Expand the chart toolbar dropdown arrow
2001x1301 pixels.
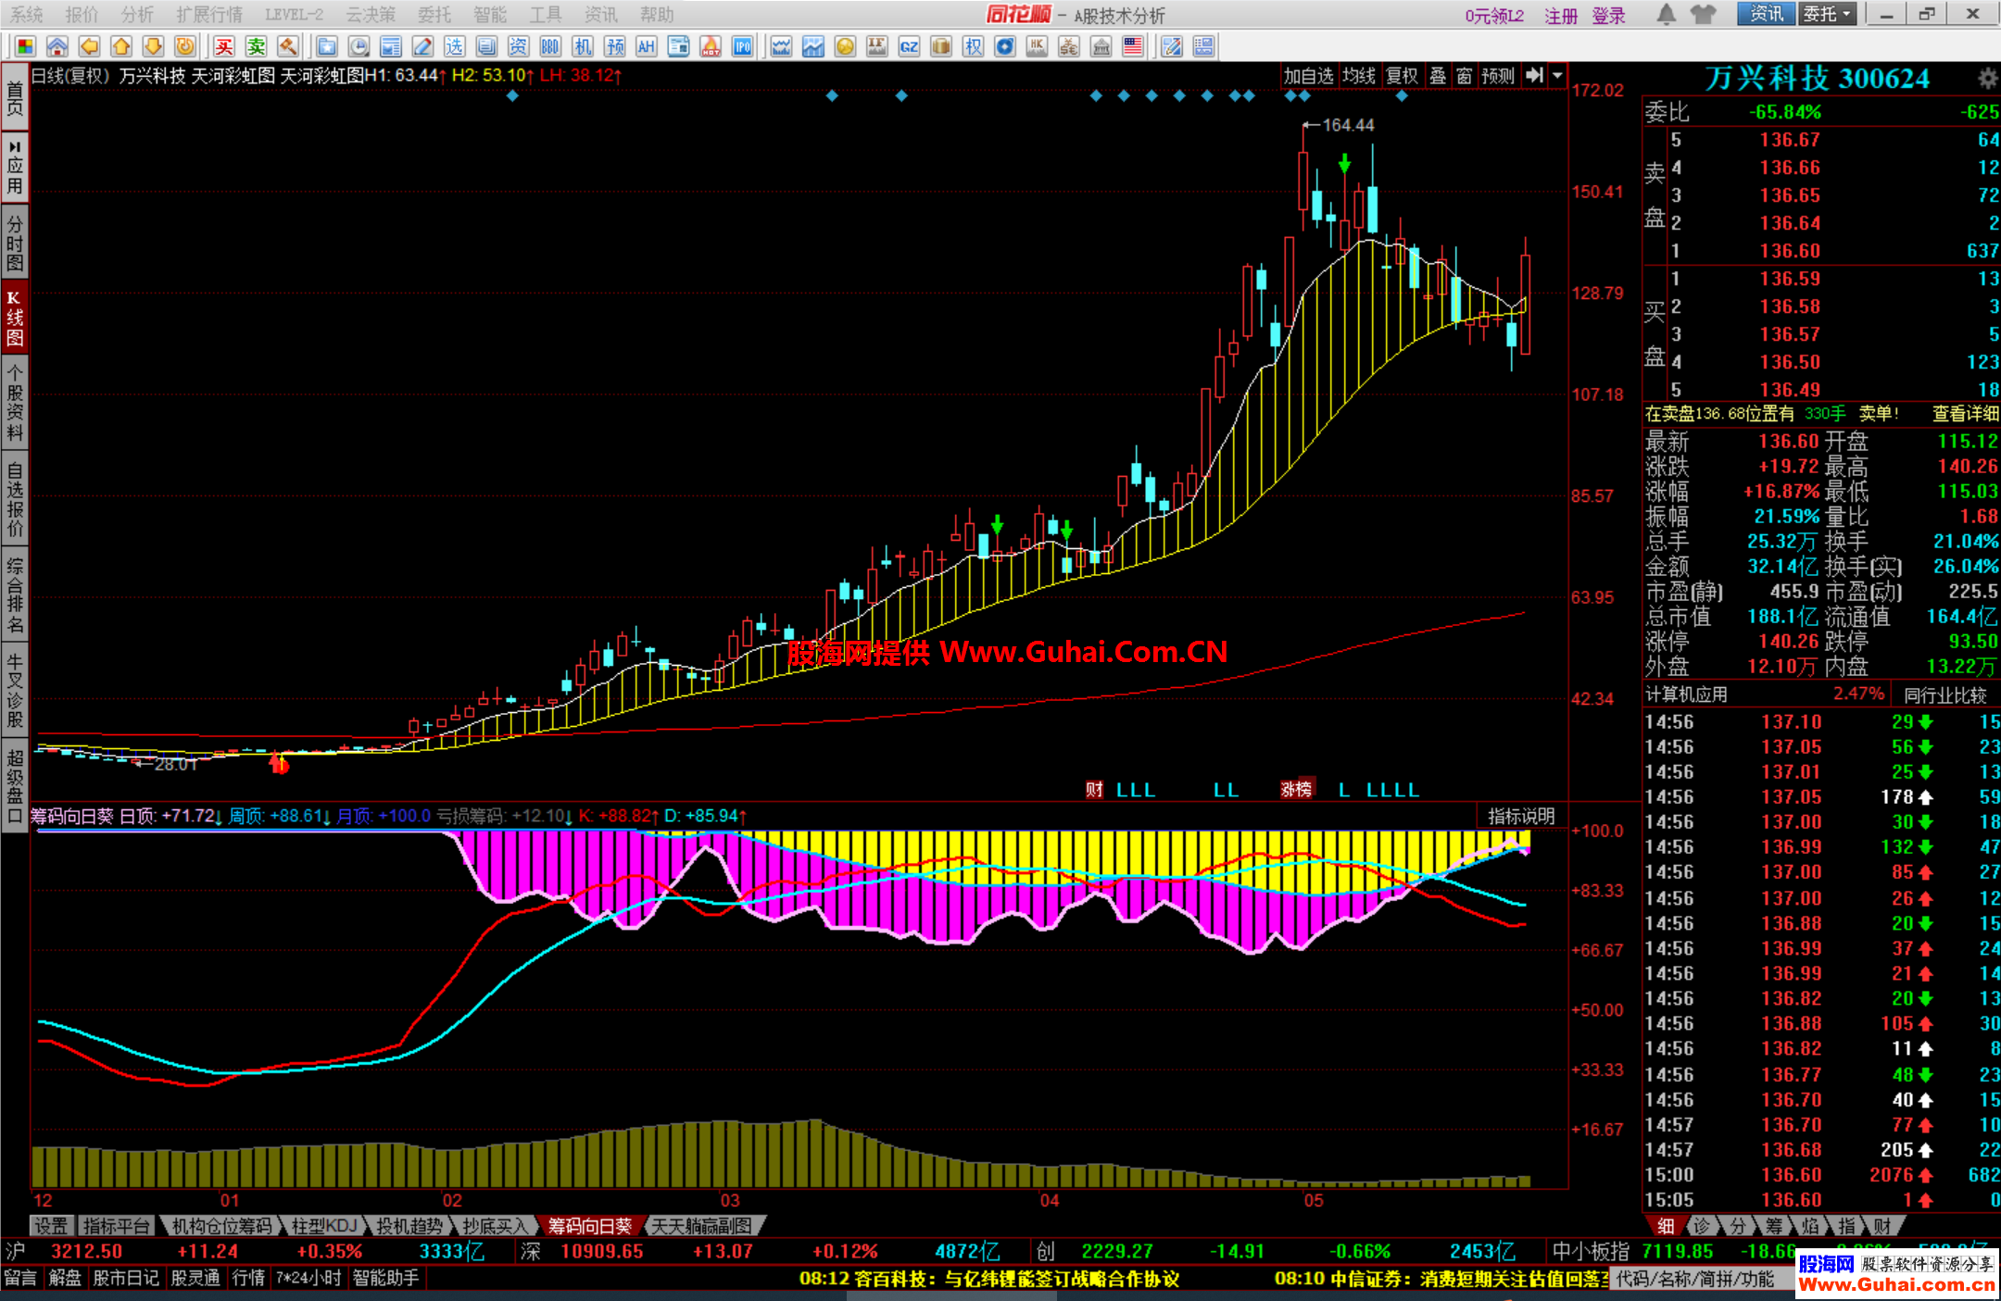click(x=1558, y=76)
